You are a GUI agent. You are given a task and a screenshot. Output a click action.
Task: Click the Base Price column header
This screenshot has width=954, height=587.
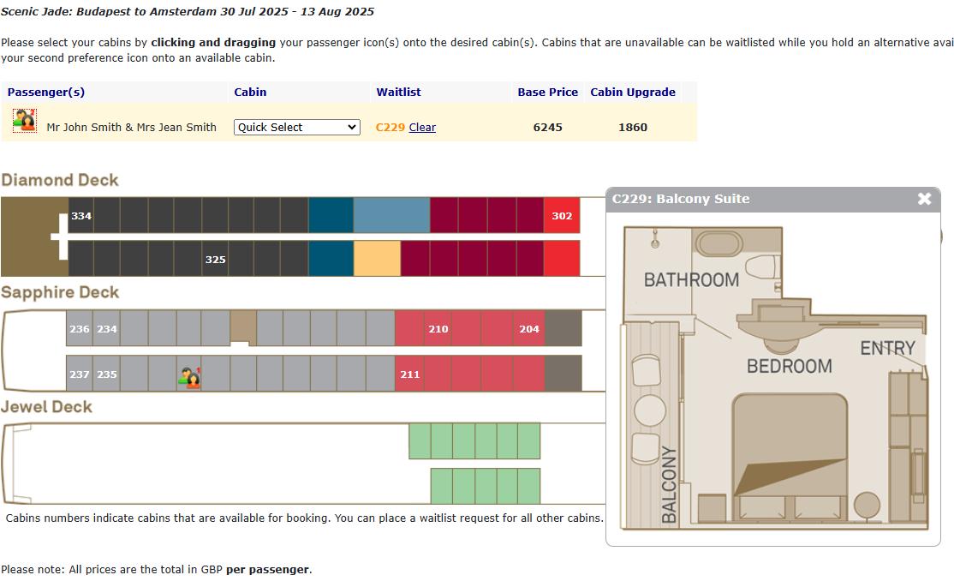[x=547, y=92]
